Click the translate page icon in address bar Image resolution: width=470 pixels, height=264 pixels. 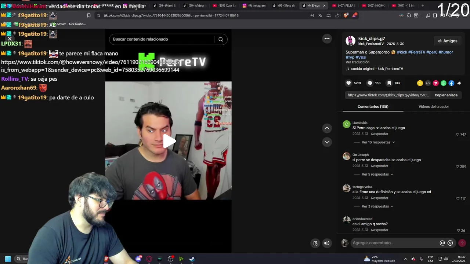[x=320, y=15]
